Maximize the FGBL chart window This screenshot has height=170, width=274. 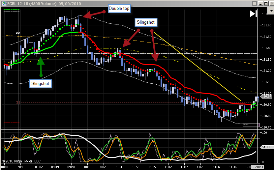tap(266, 4)
